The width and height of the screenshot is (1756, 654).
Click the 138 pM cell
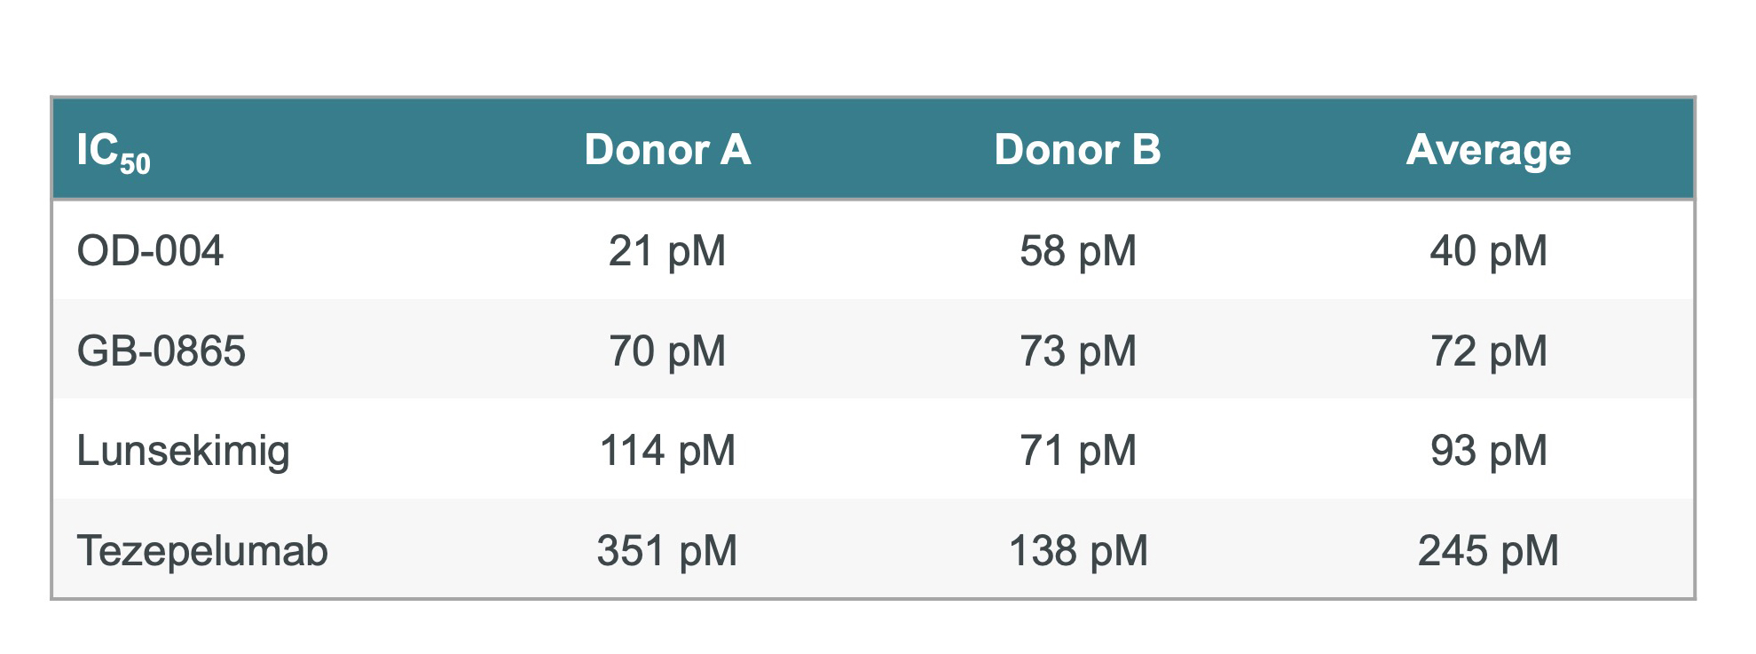(1077, 551)
